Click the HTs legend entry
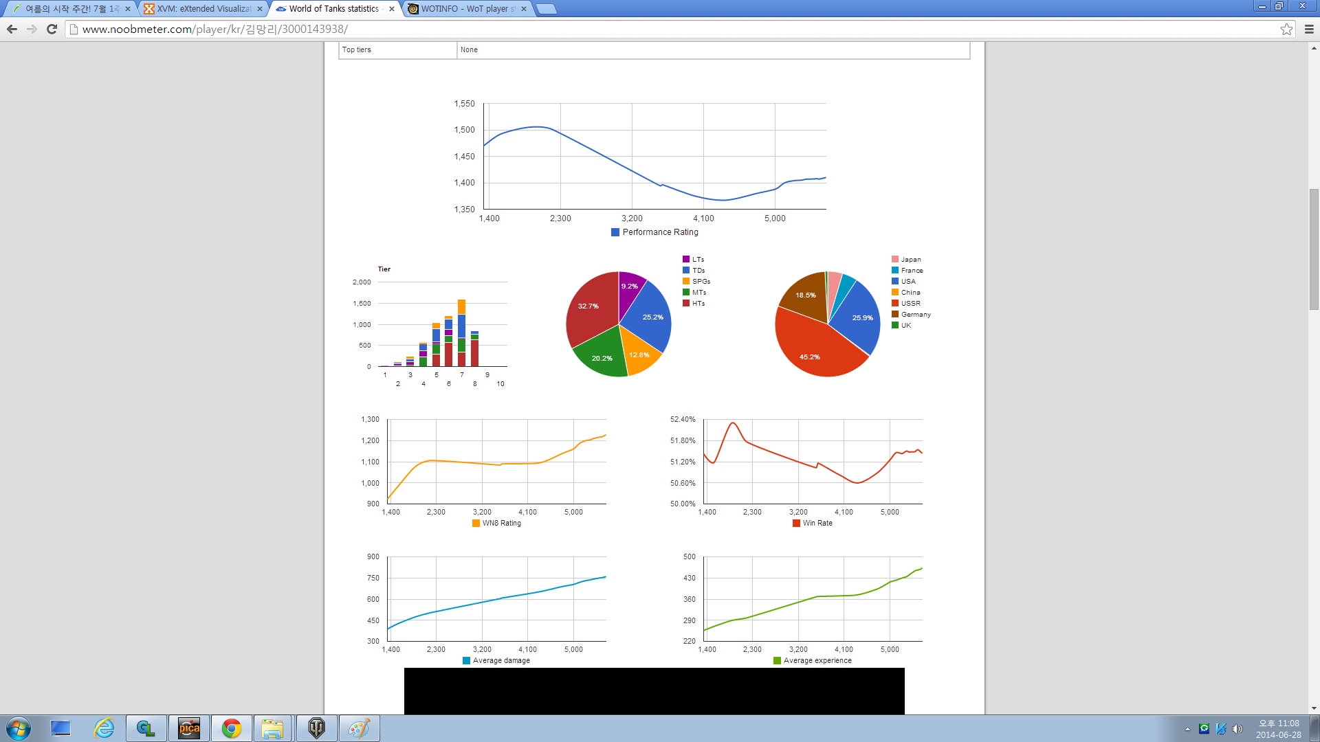 coord(698,303)
